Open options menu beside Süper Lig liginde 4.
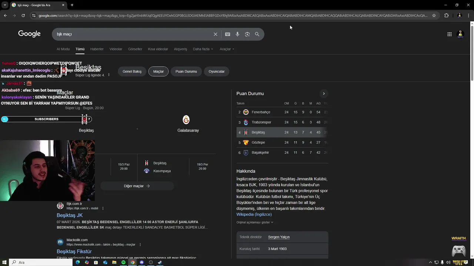This screenshot has height=266, width=474. tap(109, 75)
